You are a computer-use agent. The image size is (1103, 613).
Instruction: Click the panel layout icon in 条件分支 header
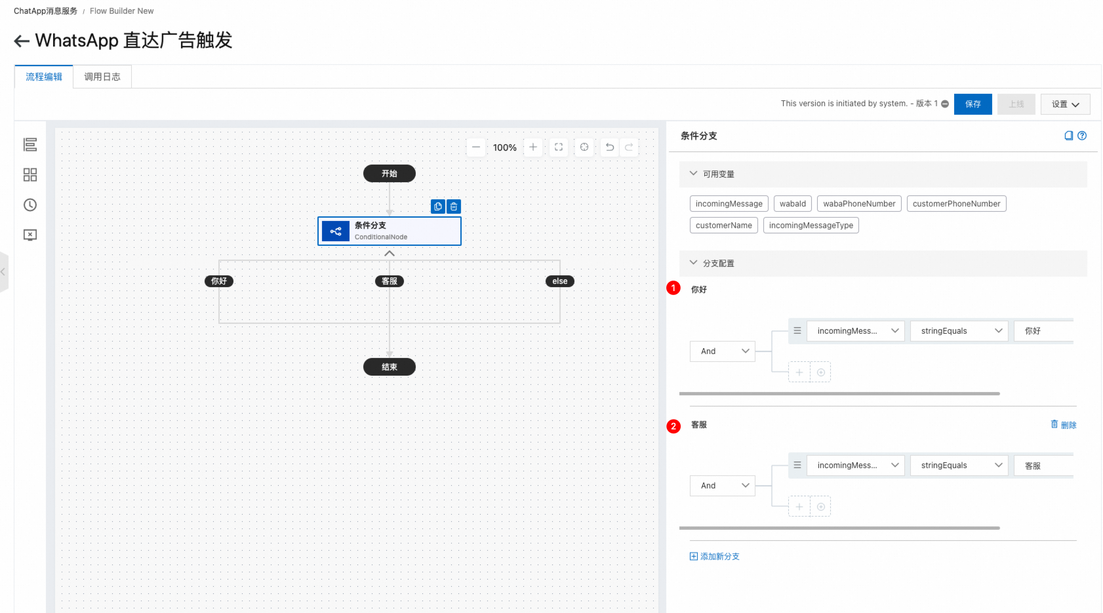click(1069, 136)
